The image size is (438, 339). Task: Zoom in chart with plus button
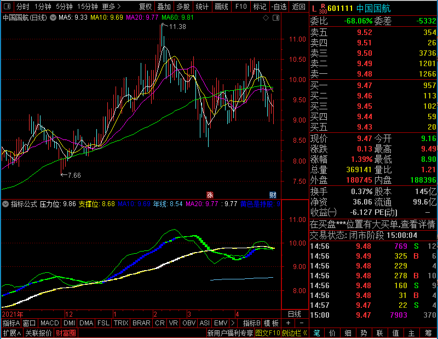288,323
